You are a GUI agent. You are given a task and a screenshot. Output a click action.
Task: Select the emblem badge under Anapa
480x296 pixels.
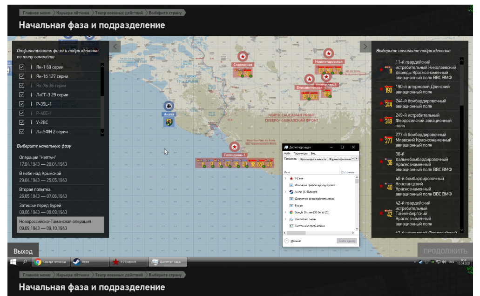coord(169,122)
